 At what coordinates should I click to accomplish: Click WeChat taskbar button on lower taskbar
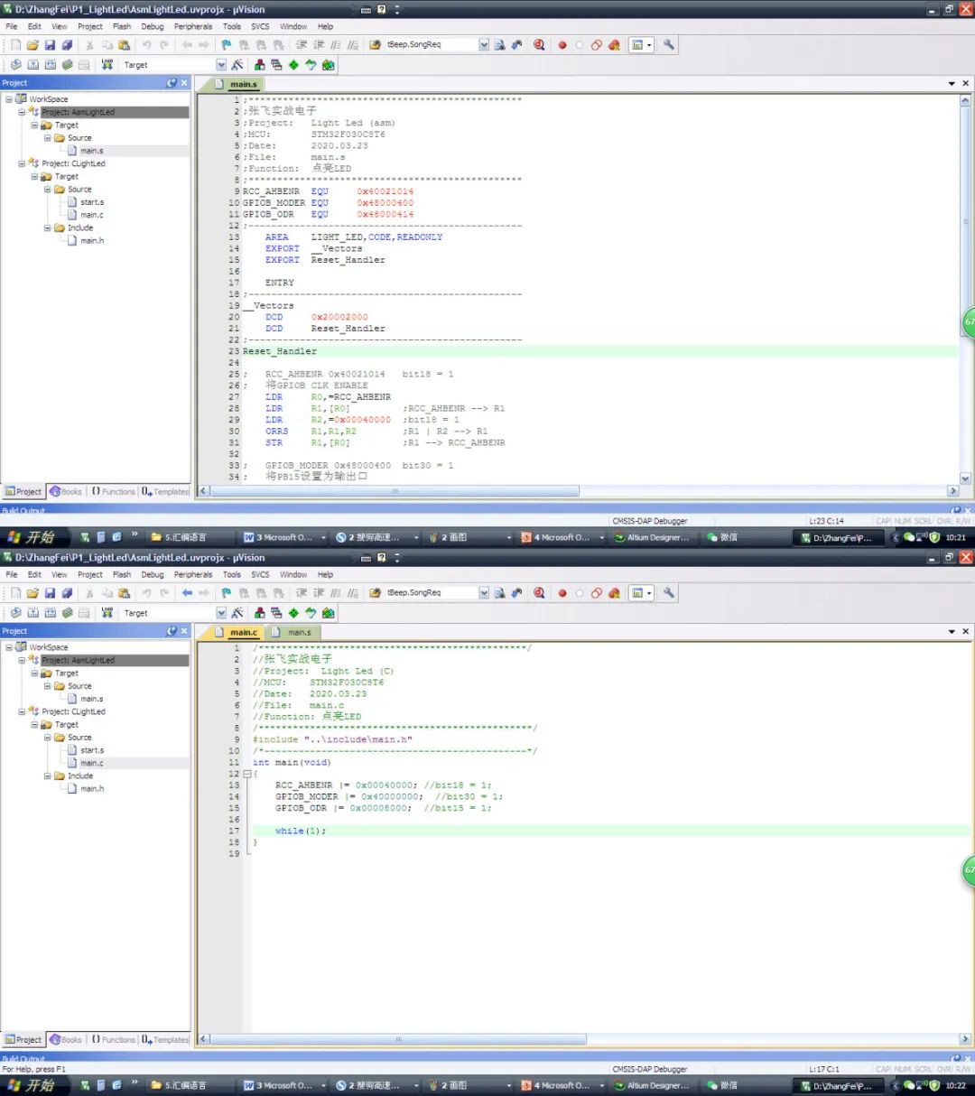point(722,1086)
